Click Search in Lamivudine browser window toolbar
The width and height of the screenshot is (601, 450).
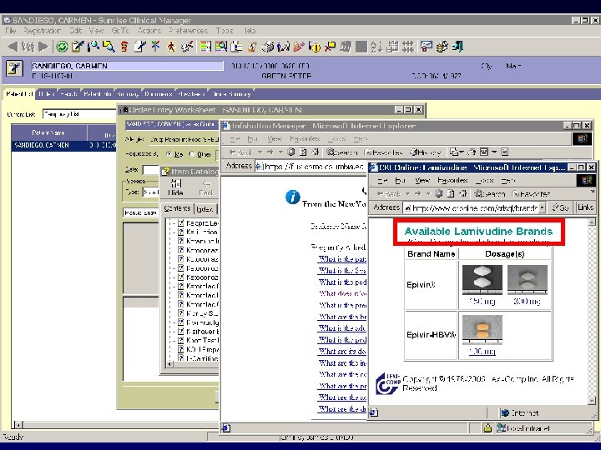(490, 193)
